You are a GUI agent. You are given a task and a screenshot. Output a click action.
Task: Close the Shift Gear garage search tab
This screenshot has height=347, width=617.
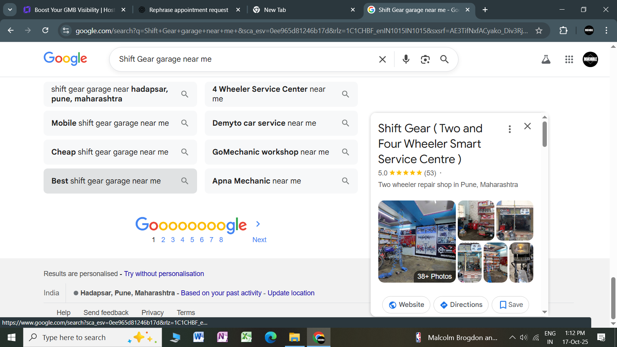click(468, 10)
